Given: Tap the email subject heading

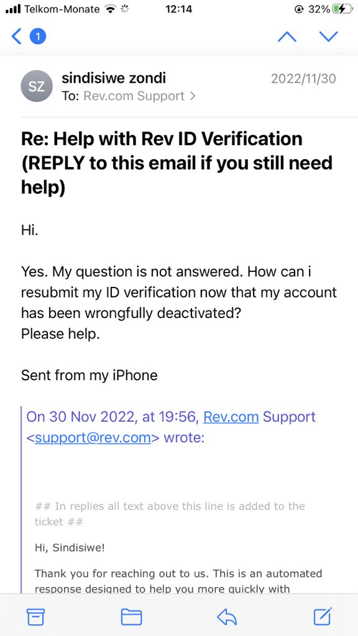Looking at the screenshot, I should tap(177, 163).
